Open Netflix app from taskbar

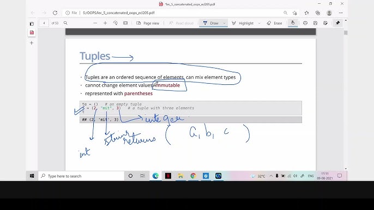pyautogui.click(x=168, y=176)
